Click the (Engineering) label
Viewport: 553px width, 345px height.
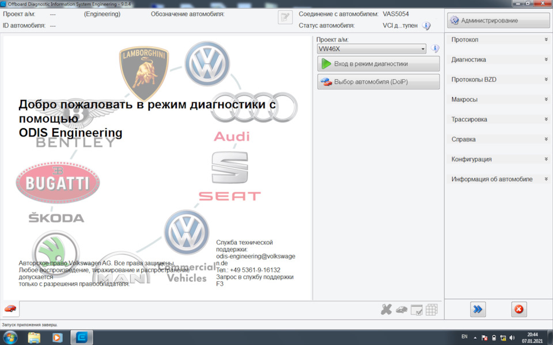(x=103, y=14)
